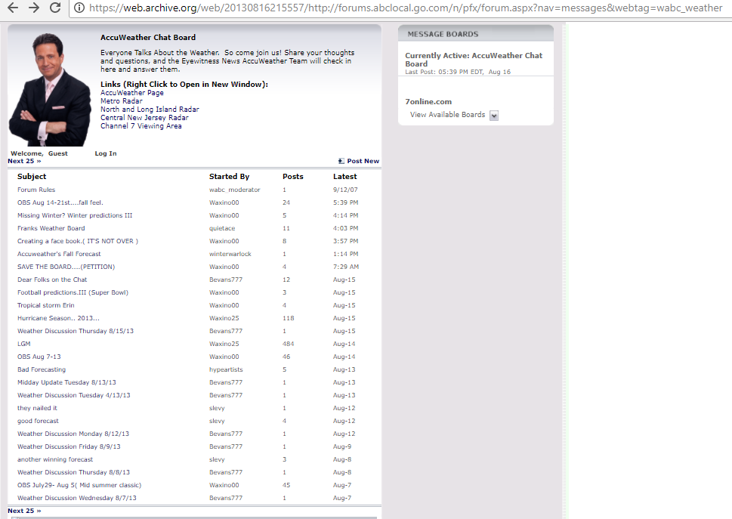Image resolution: width=732 pixels, height=519 pixels.
Task: Open OBS Aug 7-13 thread
Action: tap(39, 357)
